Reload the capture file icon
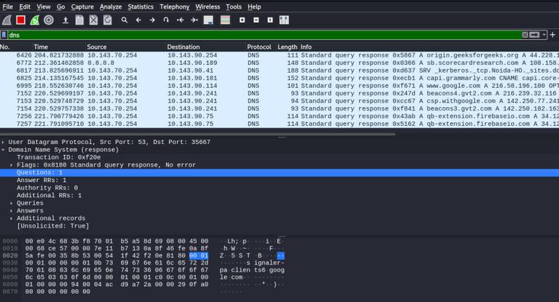This screenshot has width=559, height=302. pos(107,20)
